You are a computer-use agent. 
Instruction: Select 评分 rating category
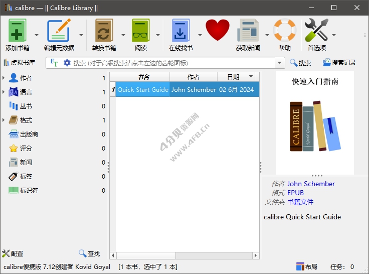pyautogui.click(x=54, y=149)
